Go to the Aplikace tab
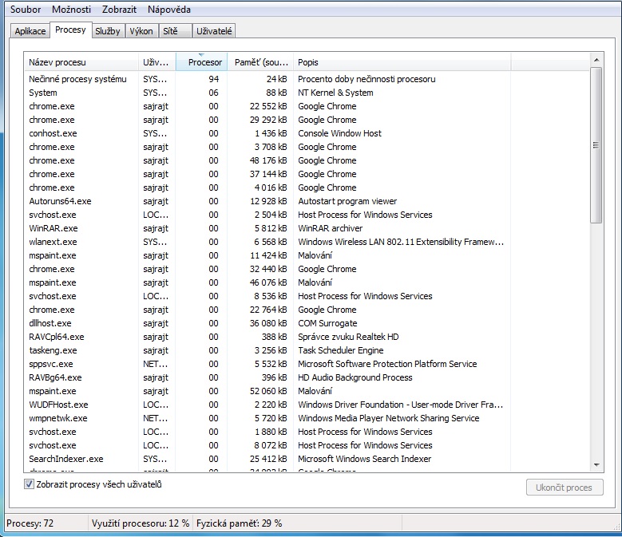This screenshot has width=622, height=537. point(30,31)
